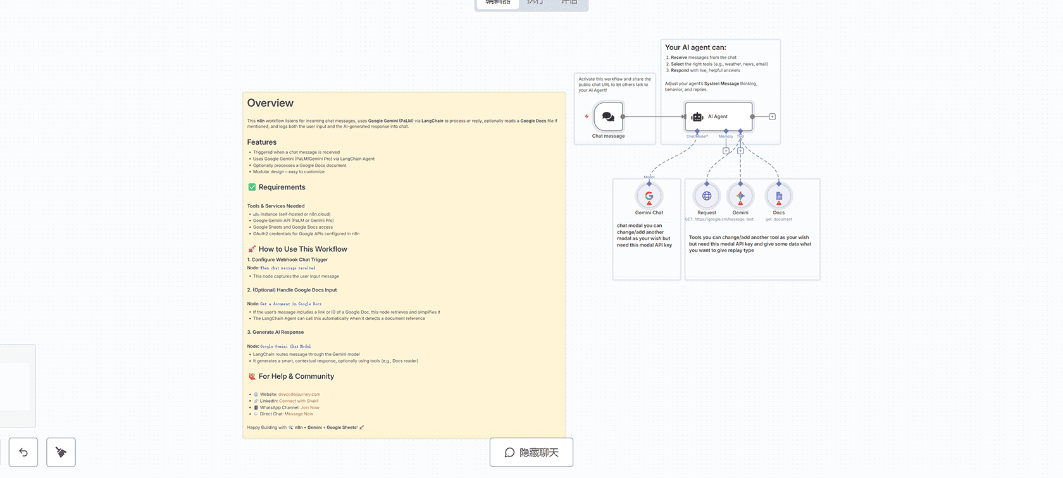1063x478 pixels.
Task: Open the devcodejourney.com website link
Action: click(299, 394)
